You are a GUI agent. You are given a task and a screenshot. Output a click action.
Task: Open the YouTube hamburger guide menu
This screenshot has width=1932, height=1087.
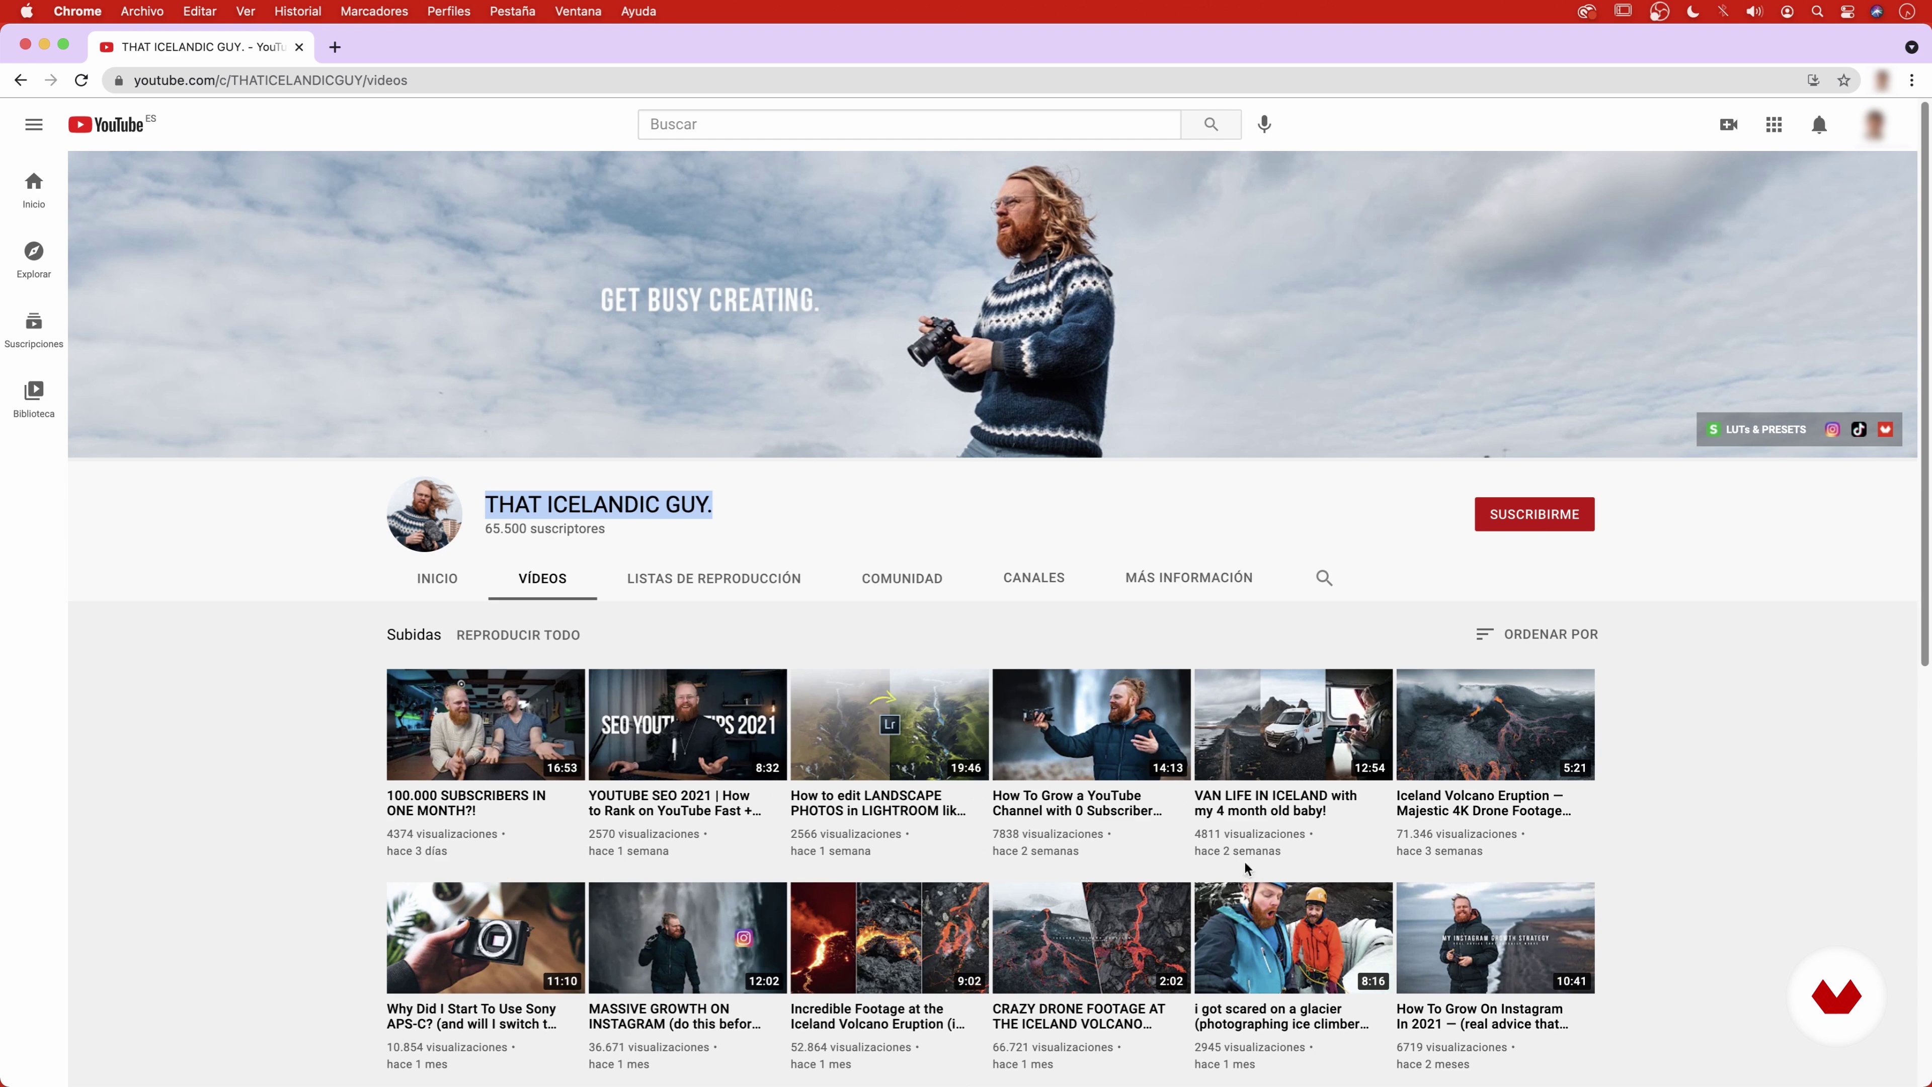point(34,124)
